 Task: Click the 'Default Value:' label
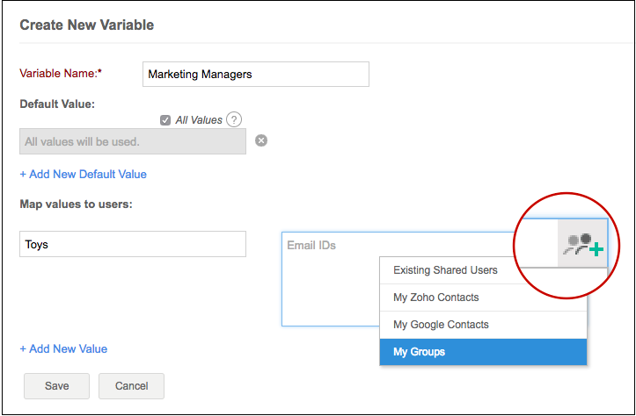[x=57, y=104]
